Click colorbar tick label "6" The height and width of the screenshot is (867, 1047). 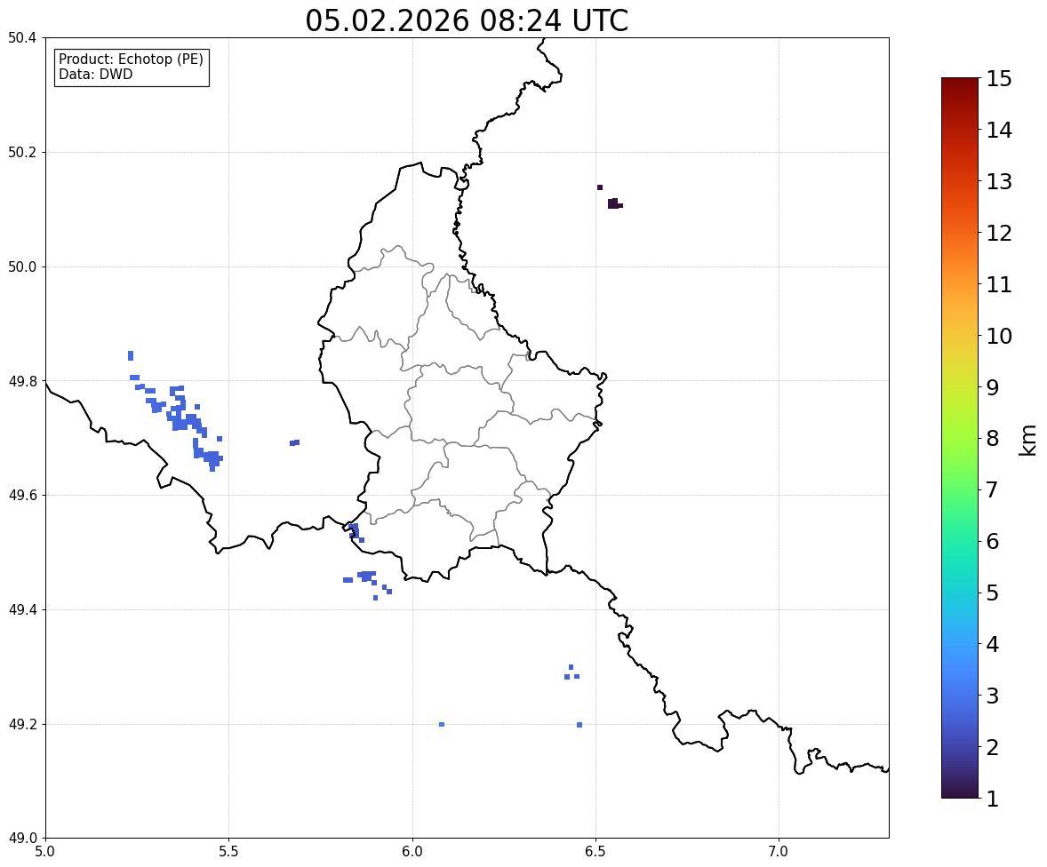(x=992, y=541)
